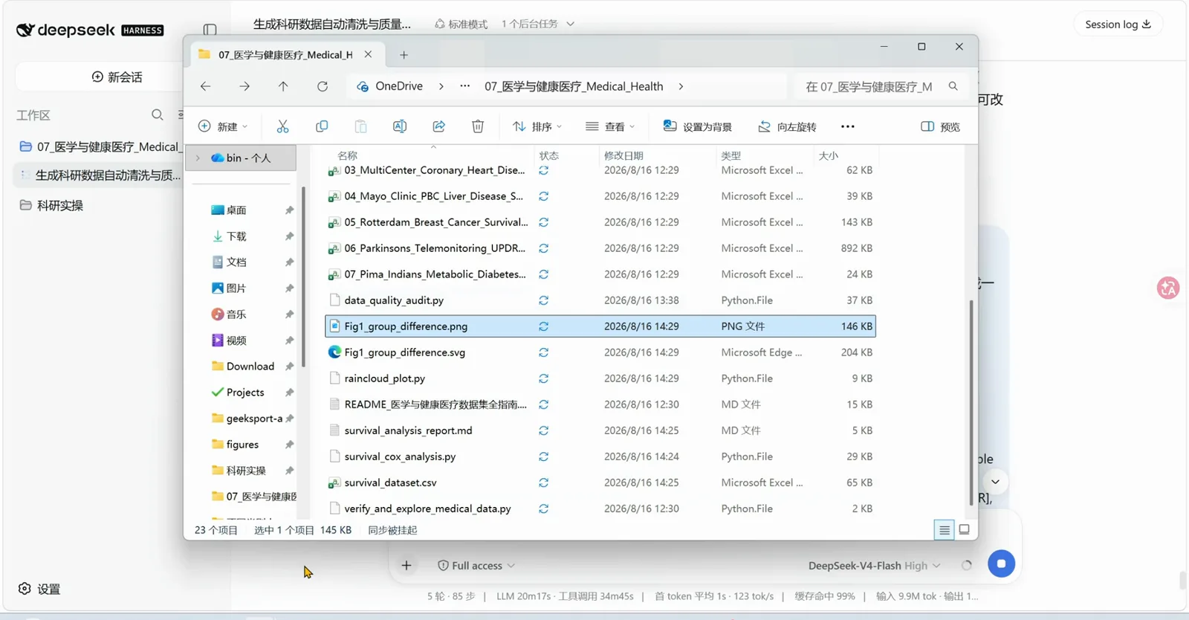
Task: Click the file list vertical scrollbar
Action: [x=971, y=402]
